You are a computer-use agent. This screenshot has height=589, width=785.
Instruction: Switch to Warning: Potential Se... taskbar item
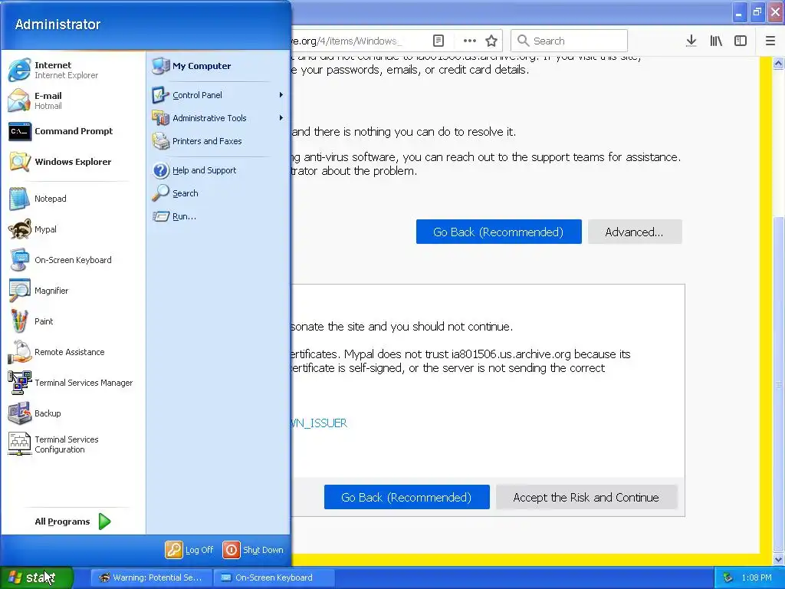[x=151, y=577]
